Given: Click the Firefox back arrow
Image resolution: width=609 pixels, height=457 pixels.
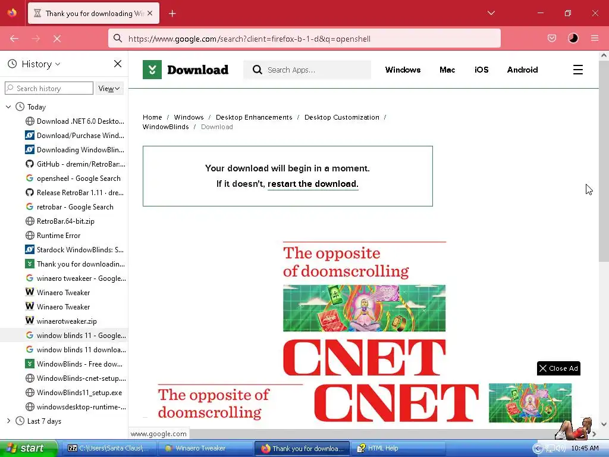Looking at the screenshot, I should (14, 39).
